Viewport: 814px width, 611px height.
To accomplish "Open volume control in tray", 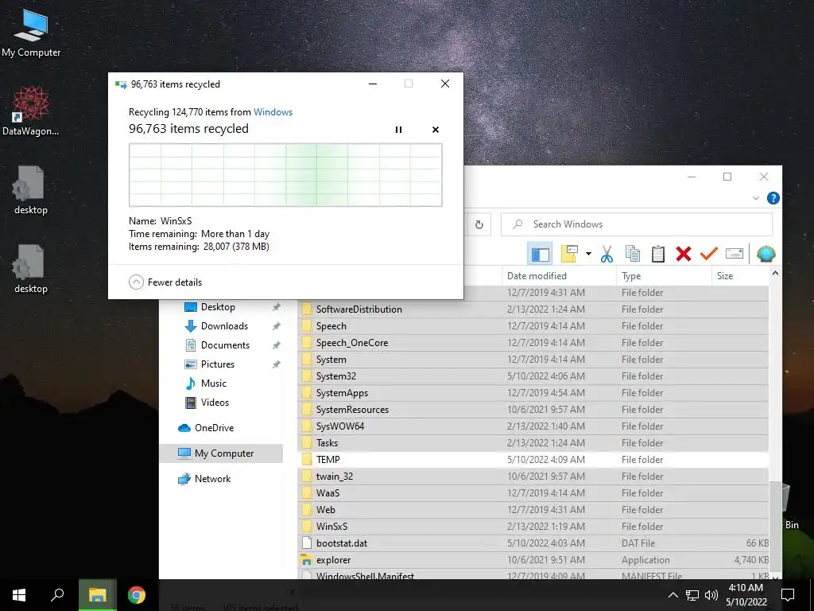I will pyautogui.click(x=711, y=595).
